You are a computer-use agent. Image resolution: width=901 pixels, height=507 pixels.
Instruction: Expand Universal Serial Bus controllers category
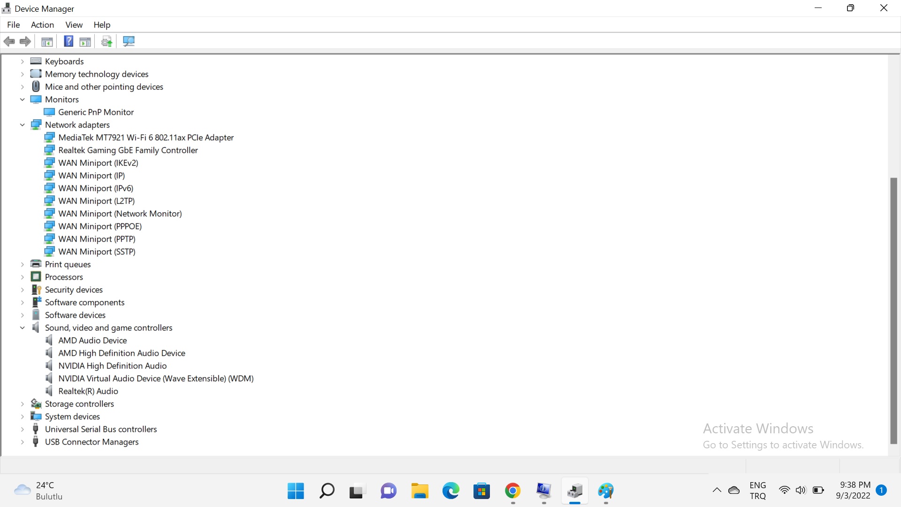22,429
